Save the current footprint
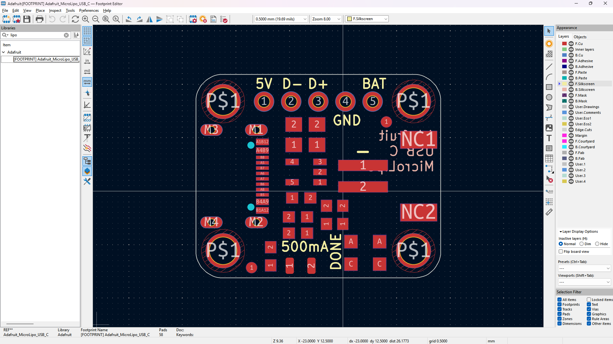This screenshot has height=344, width=613. coord(27,19)
